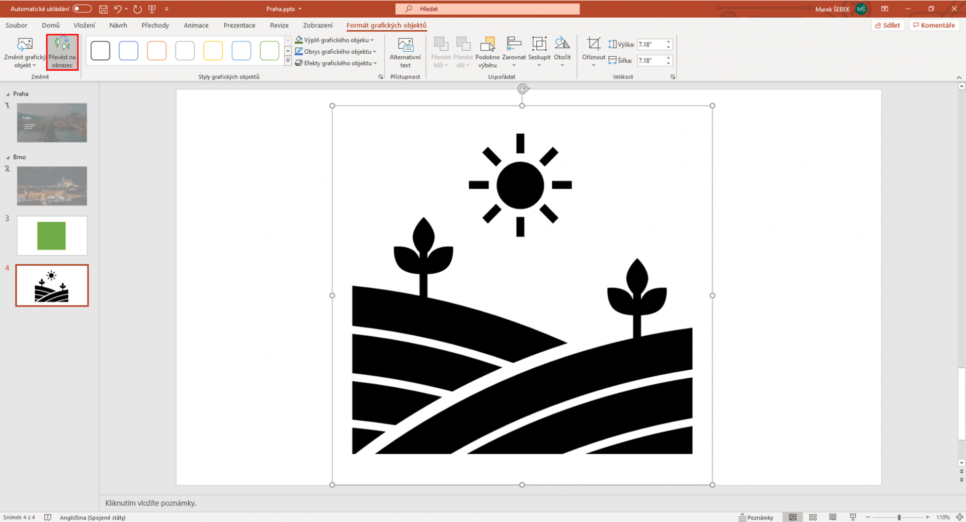Switch to the Návrh ribbon tab
The image size is (966, 522).
pyautogui.click(x=118, y=25)
